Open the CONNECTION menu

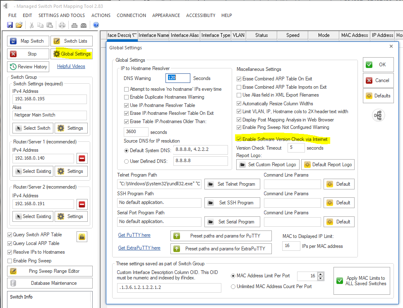(131, 15)
